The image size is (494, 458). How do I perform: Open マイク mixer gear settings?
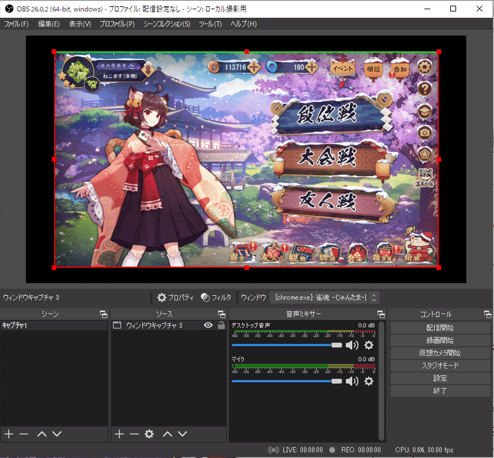pos(369,381)
